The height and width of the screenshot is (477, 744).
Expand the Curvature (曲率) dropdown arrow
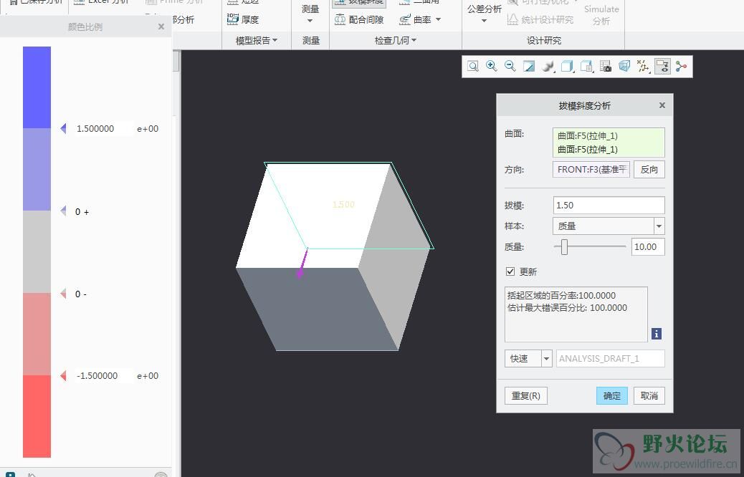439,19
